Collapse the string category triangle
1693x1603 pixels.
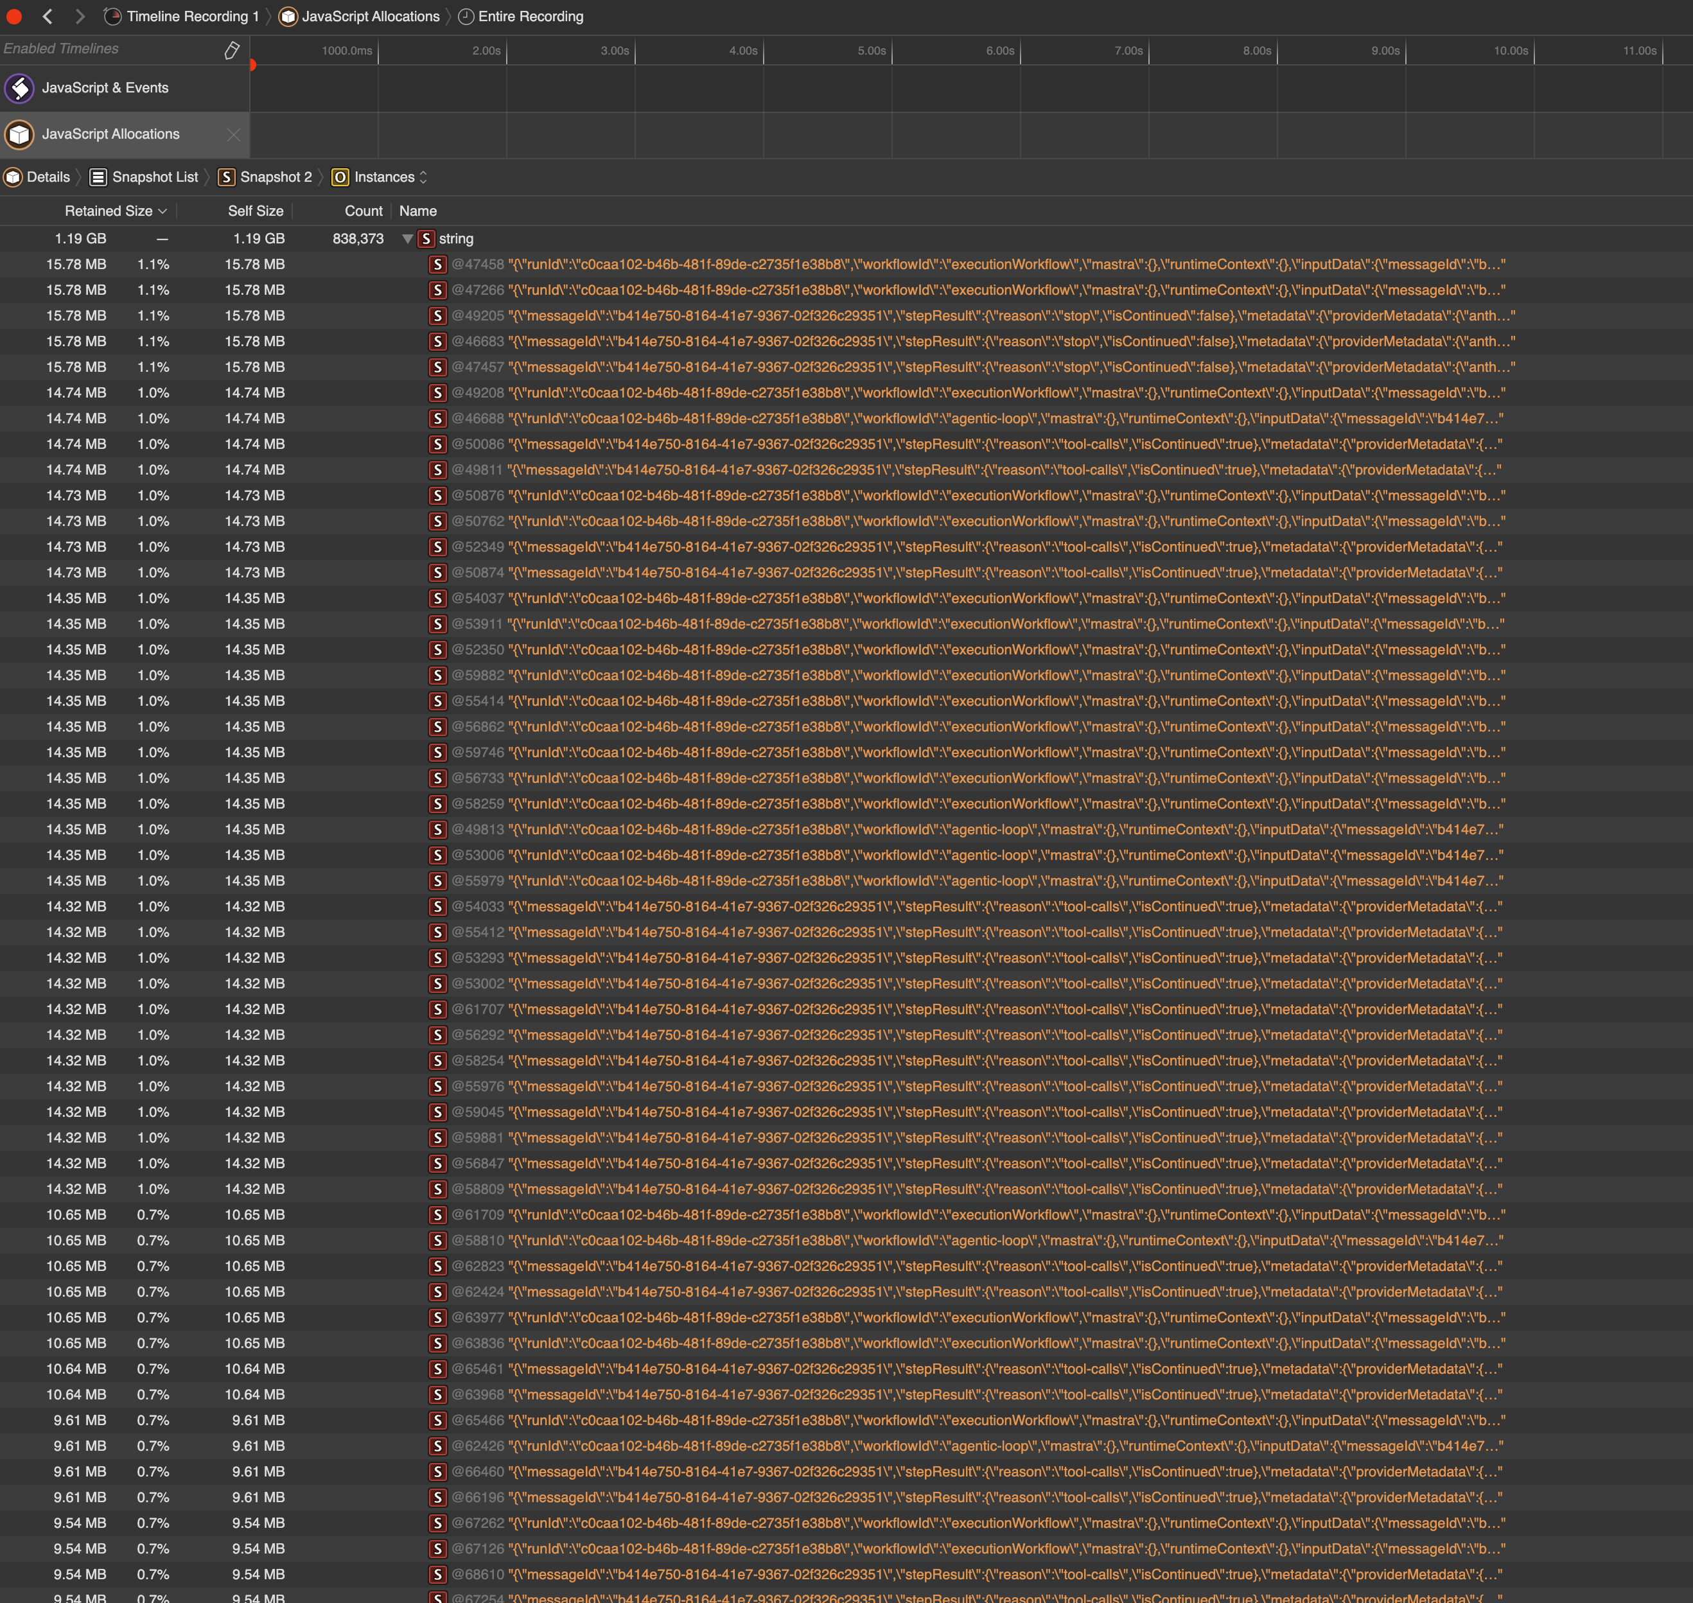pyautogui.click(x=408, y=240)
